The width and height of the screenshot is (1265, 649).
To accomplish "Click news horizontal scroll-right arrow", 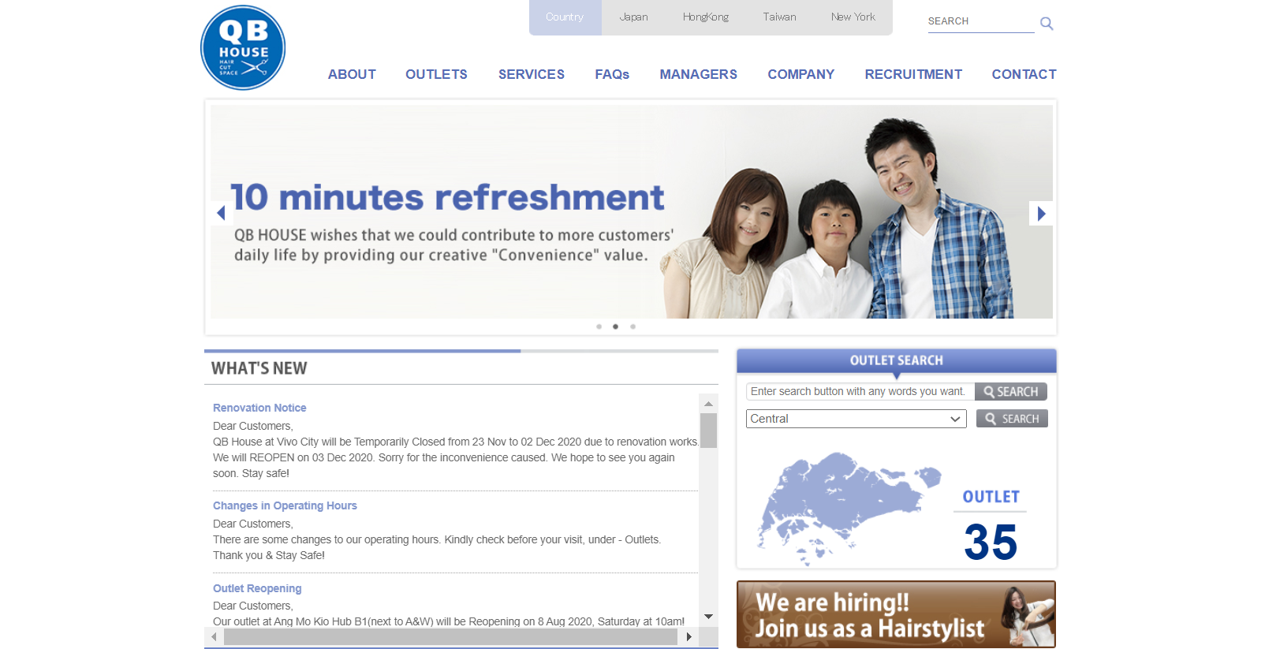I will pyautogui.click(x=688, y=636).
